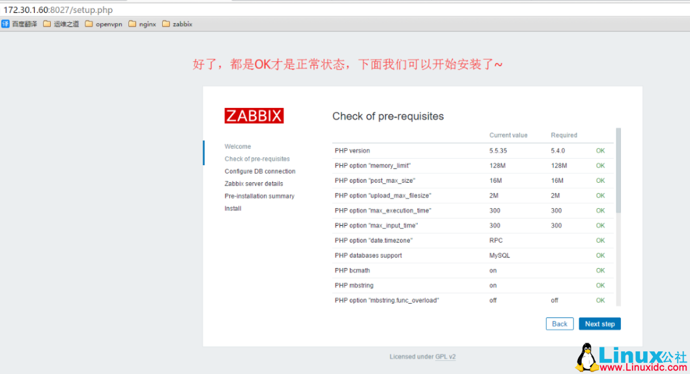Select Welcome step in sidebar
The width and height of the screenshot is (690, 374).
[x=238, y=146]
